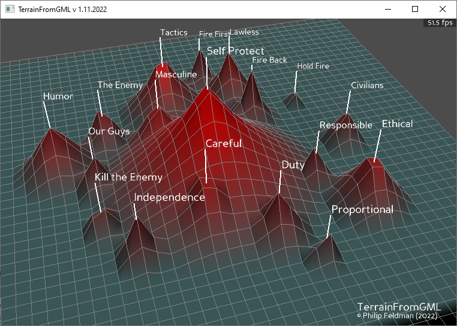Select the 'Tactics' peak label
Screen dimensions: 457x326
(174, 32)
